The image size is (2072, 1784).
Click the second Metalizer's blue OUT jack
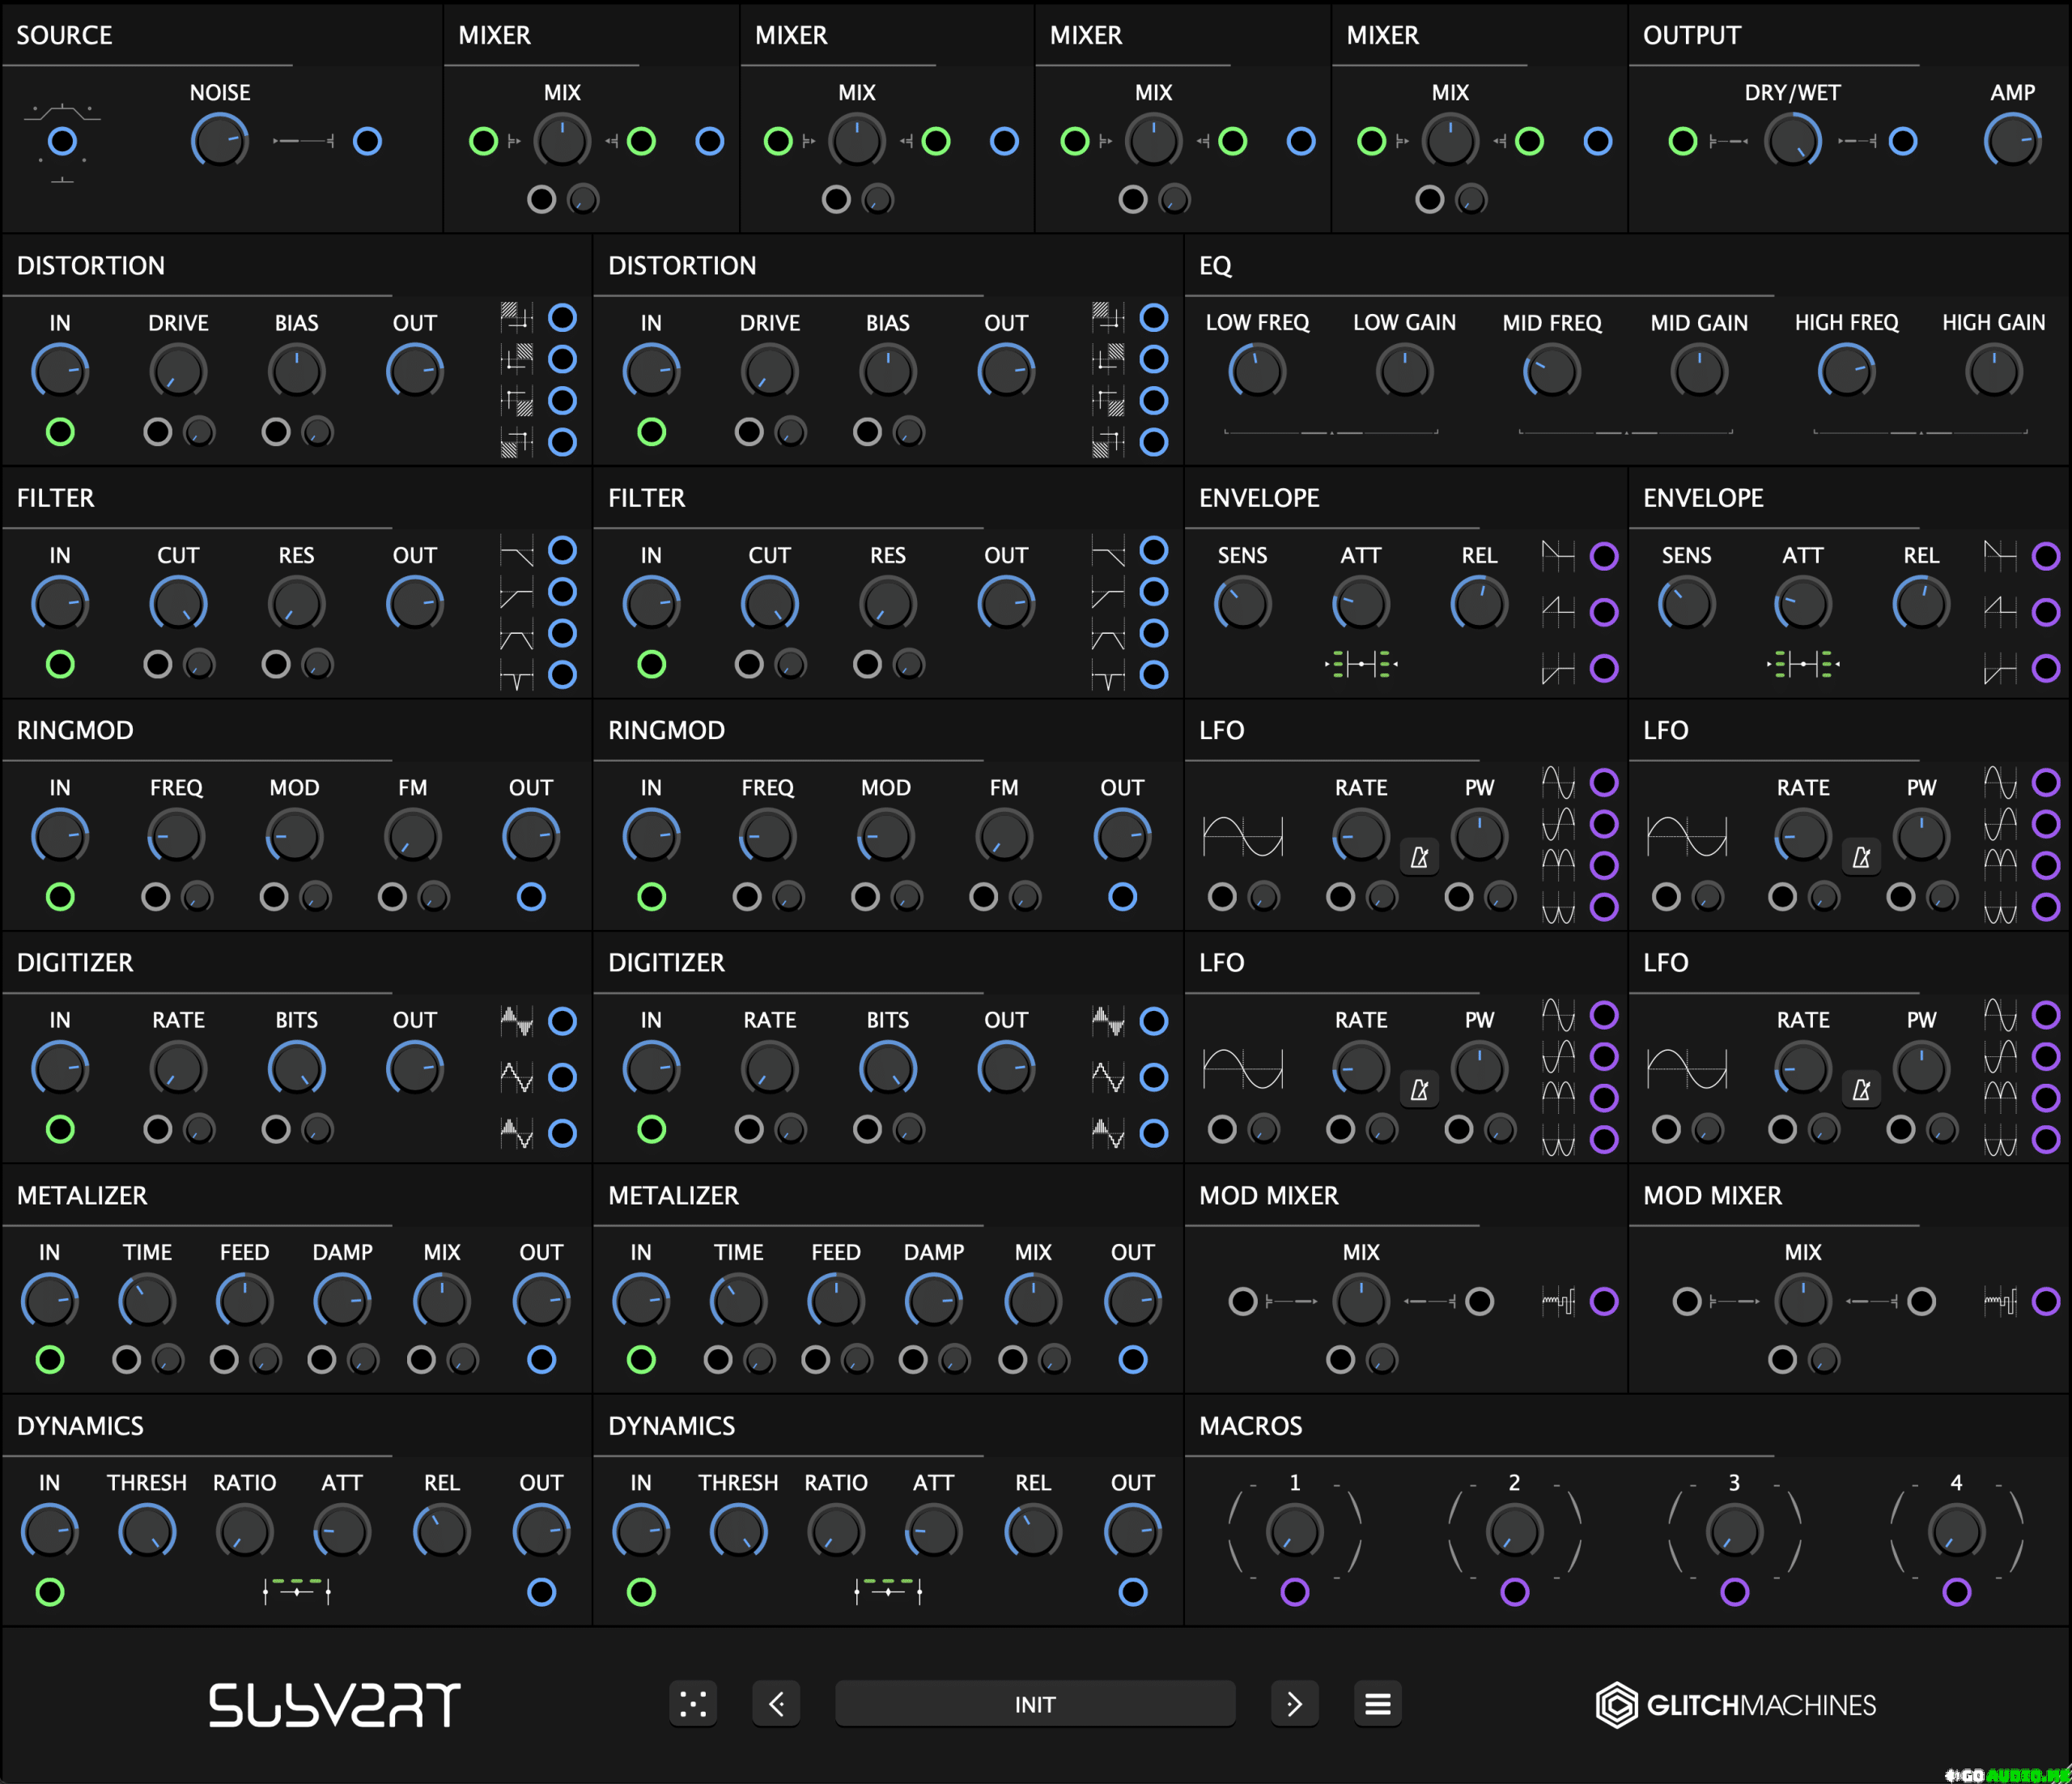(1133, 1359)
